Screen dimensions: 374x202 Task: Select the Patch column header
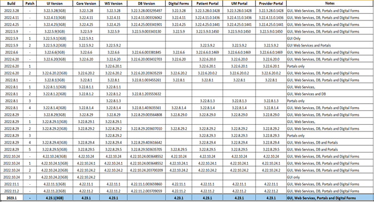point(30,3)
